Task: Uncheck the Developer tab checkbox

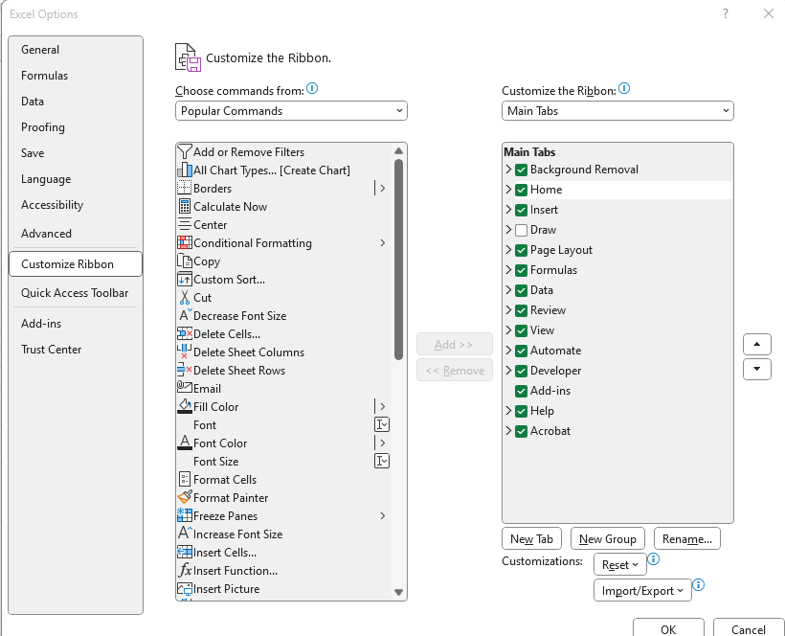Action: [x=521, y=371]
